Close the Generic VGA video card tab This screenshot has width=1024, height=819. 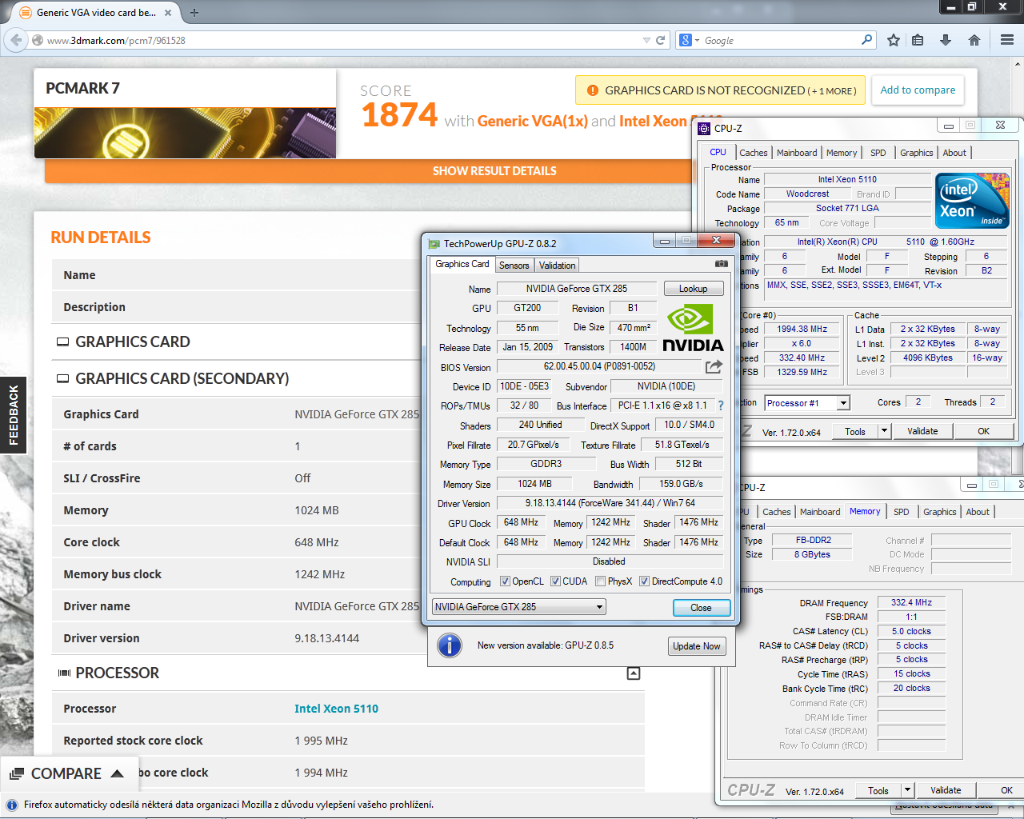(x=168, y=13)
